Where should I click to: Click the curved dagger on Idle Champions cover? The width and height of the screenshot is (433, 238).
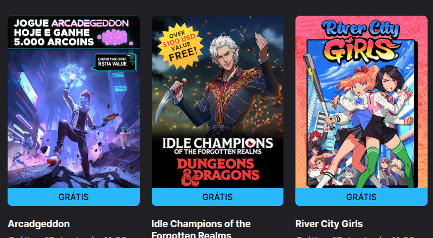tap(166, 102)
